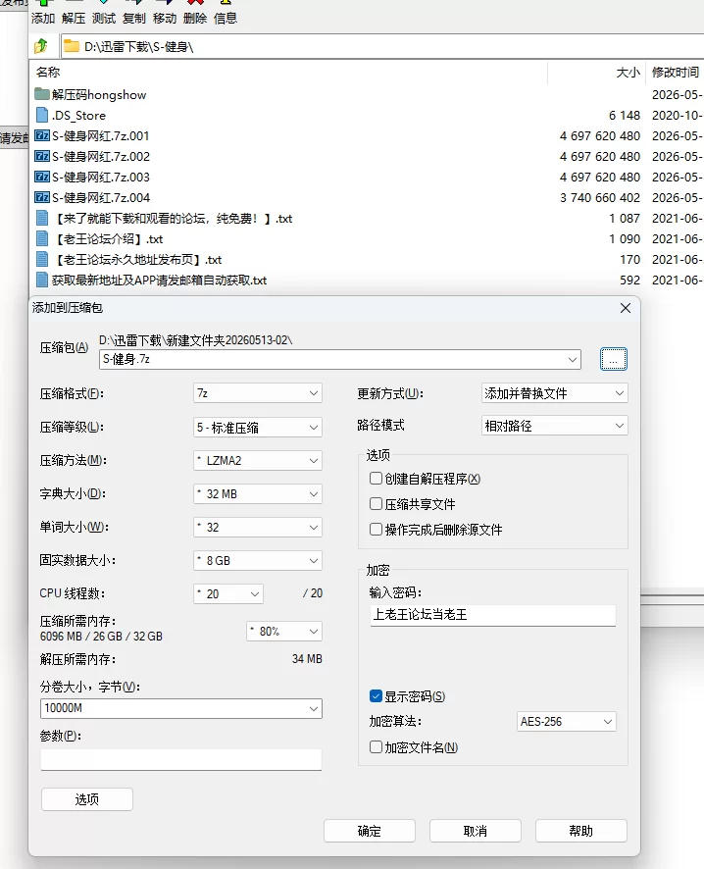Toggle the 显示密码 checkbox
Screen dimensions: 704x869
coord(377,696)
